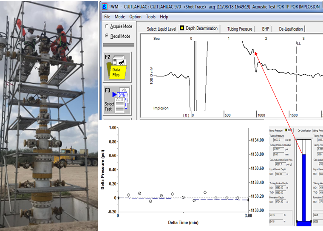Click Tubing Pressure field showing 4133.2
323x231 pixels.
tap(279, 140)
